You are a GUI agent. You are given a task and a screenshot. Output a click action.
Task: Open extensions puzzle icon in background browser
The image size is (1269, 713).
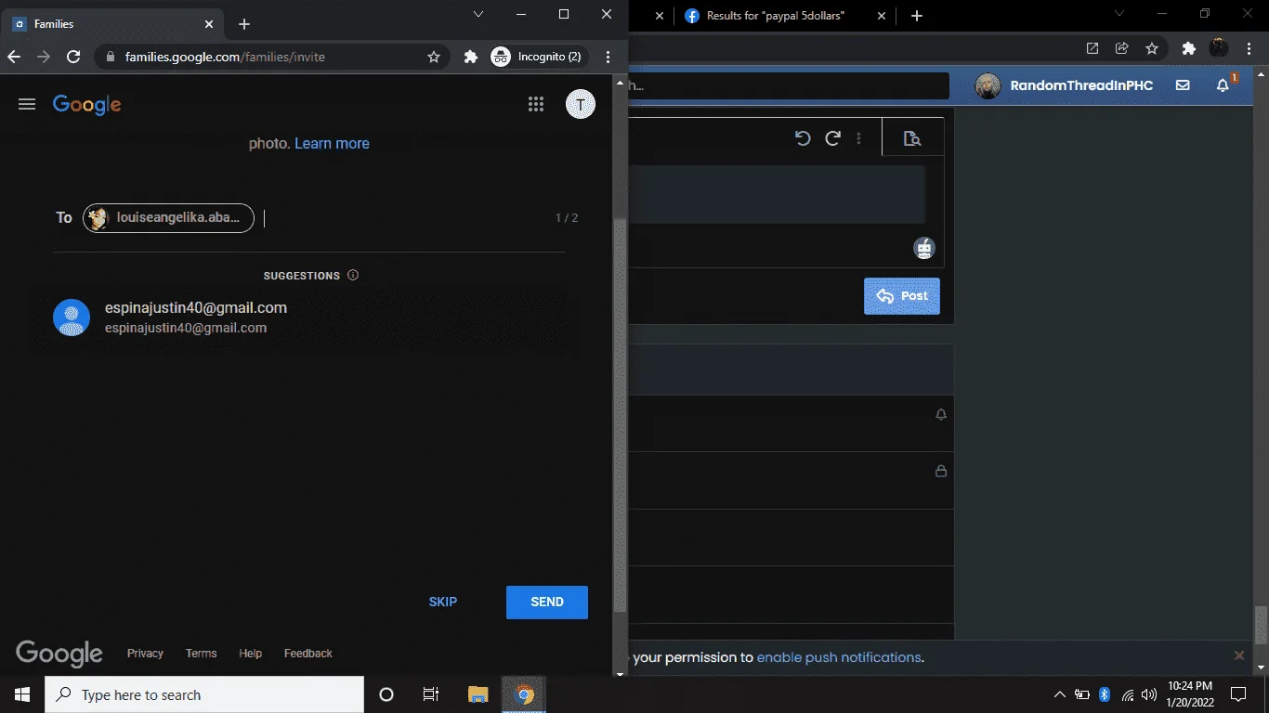pyautogui.click(x=1189, y=48)
